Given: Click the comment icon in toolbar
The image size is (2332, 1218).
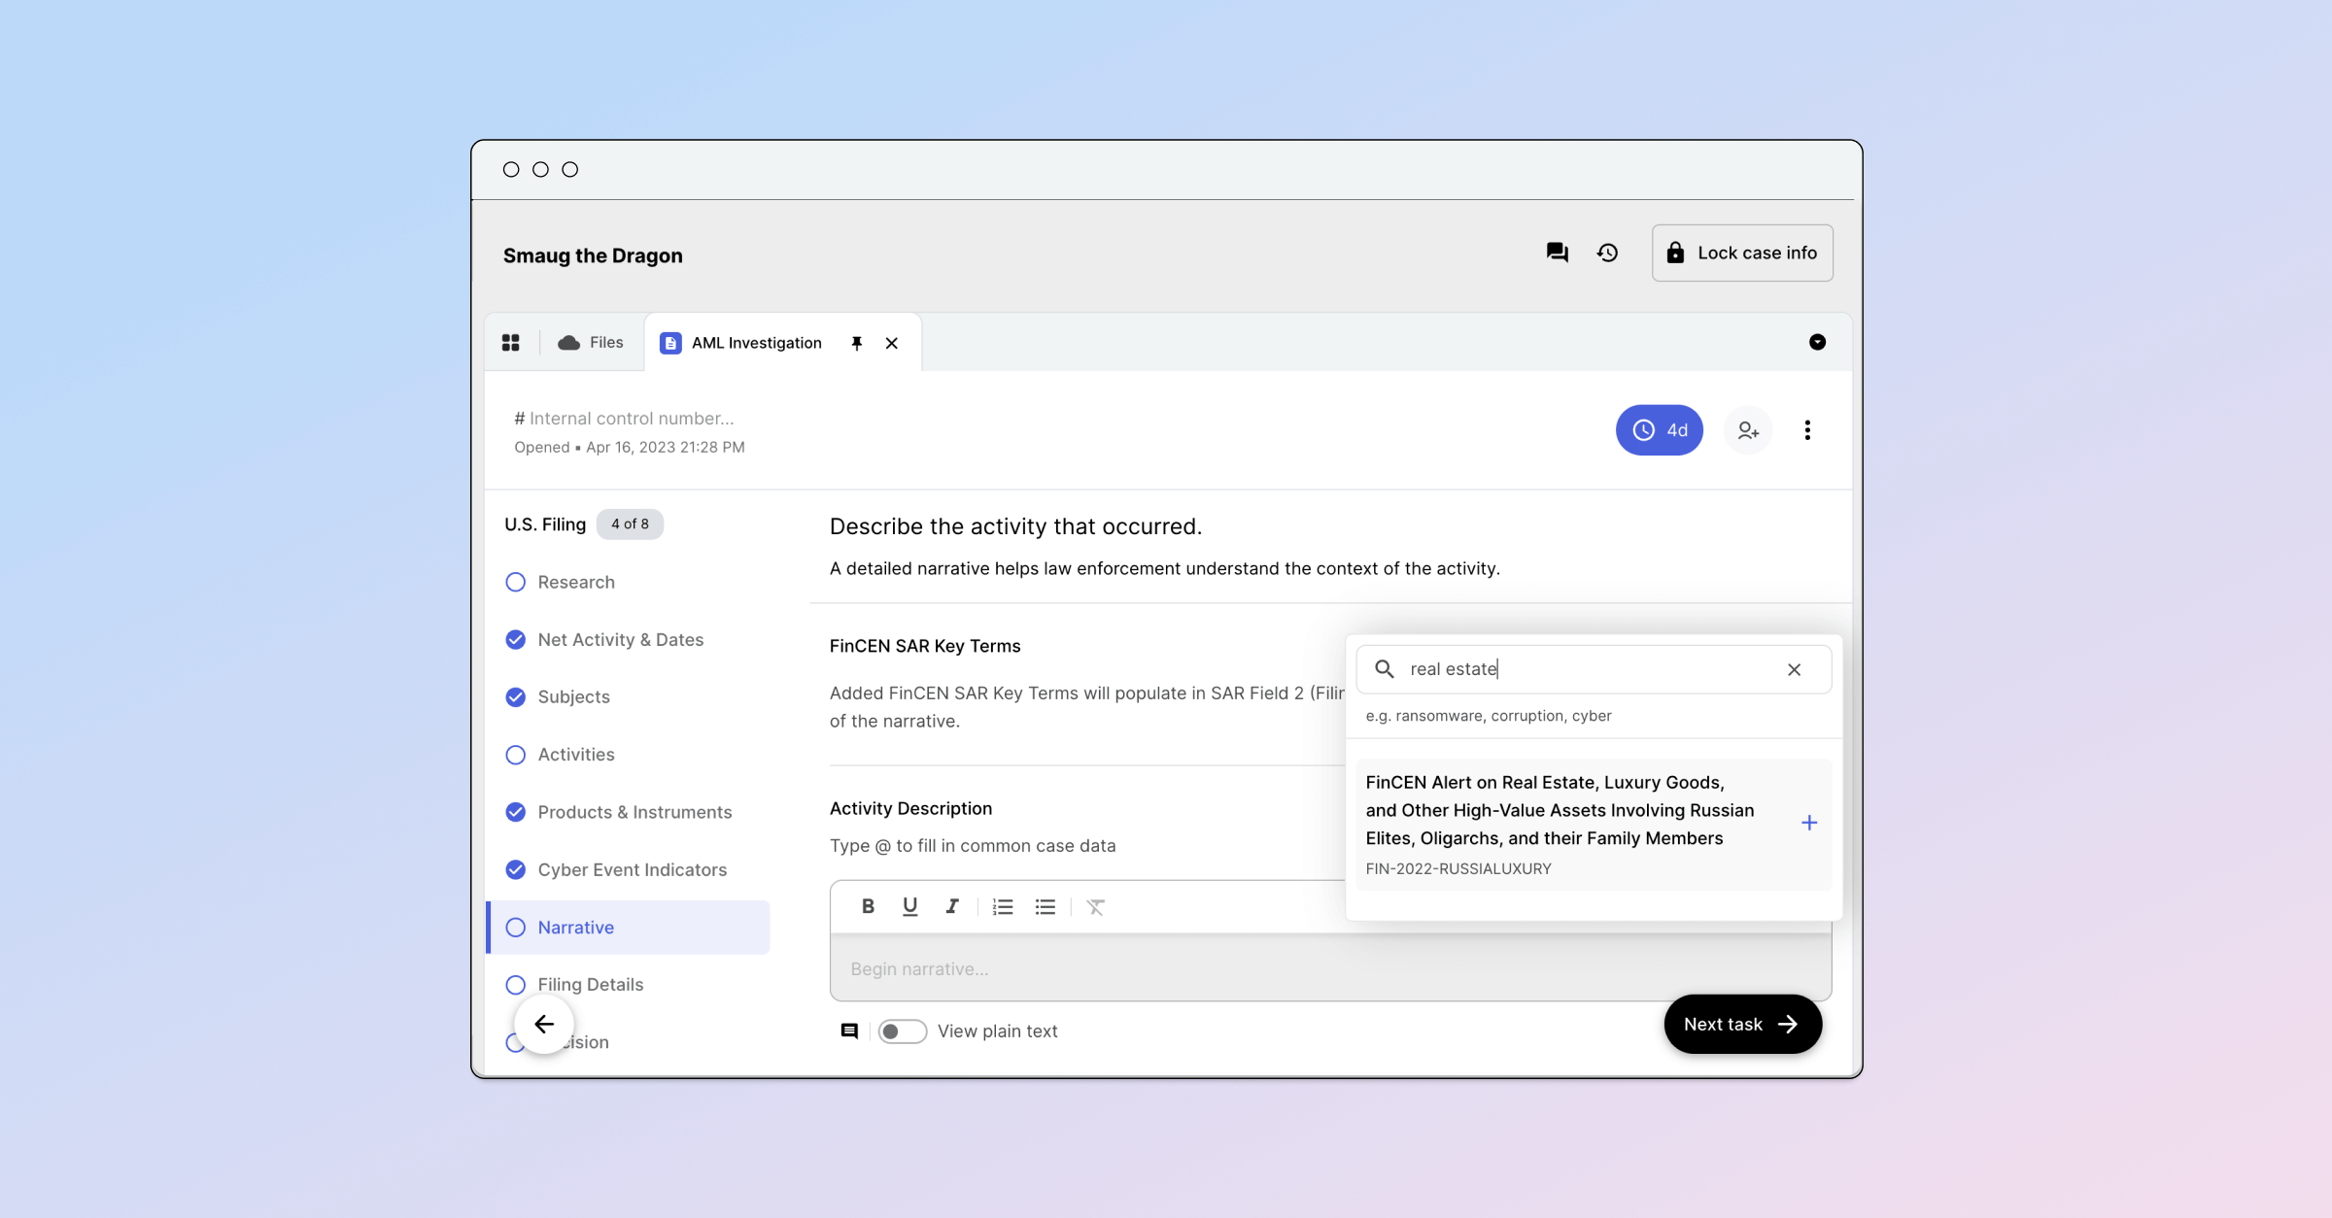Looking at the screenshot, I should pos(846,1030).
